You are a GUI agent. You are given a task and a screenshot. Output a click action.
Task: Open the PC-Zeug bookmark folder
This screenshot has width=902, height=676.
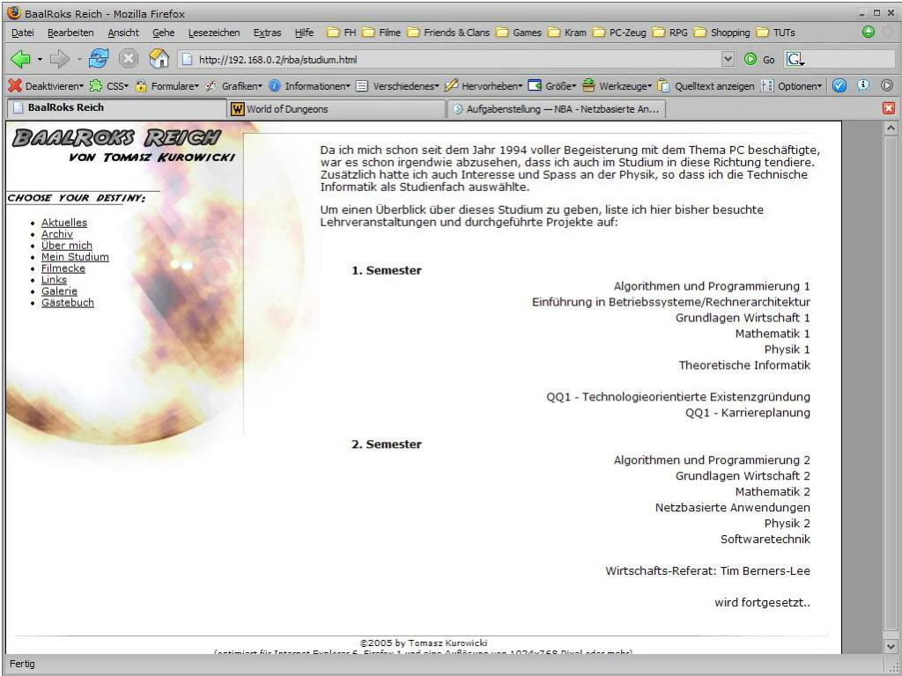tap(619, 33)
